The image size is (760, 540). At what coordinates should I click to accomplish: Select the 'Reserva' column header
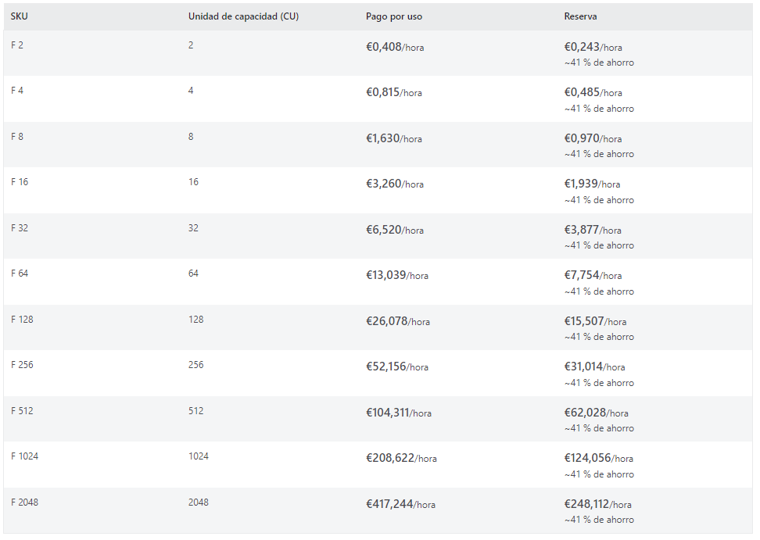(580, 16)
